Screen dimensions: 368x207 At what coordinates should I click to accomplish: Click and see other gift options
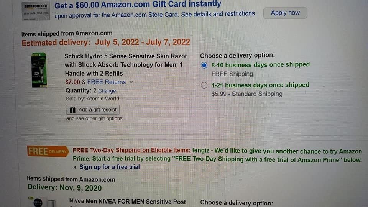[94, 118]
